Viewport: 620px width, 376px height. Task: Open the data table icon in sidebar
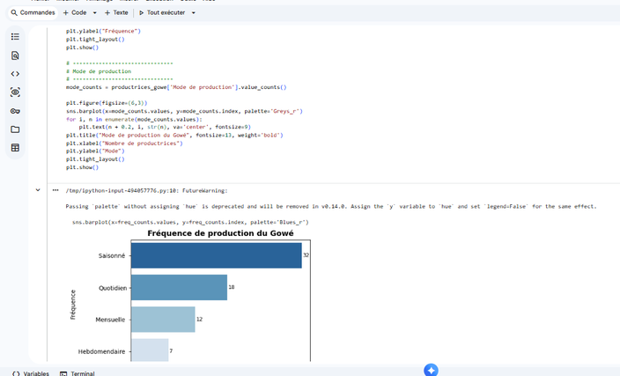15,148
